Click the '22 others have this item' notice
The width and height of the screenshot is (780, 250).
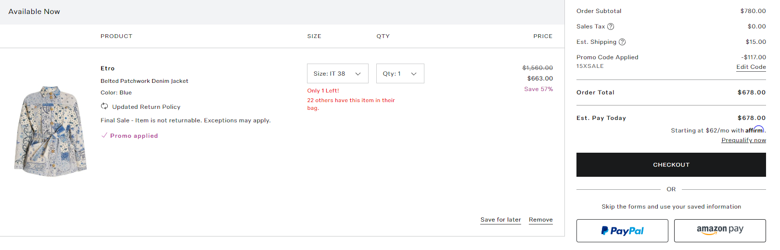tap(351, 104)
